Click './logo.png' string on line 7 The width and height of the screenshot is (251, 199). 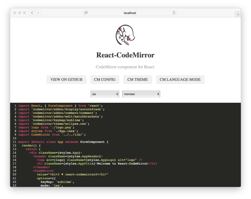click(61, 128)
